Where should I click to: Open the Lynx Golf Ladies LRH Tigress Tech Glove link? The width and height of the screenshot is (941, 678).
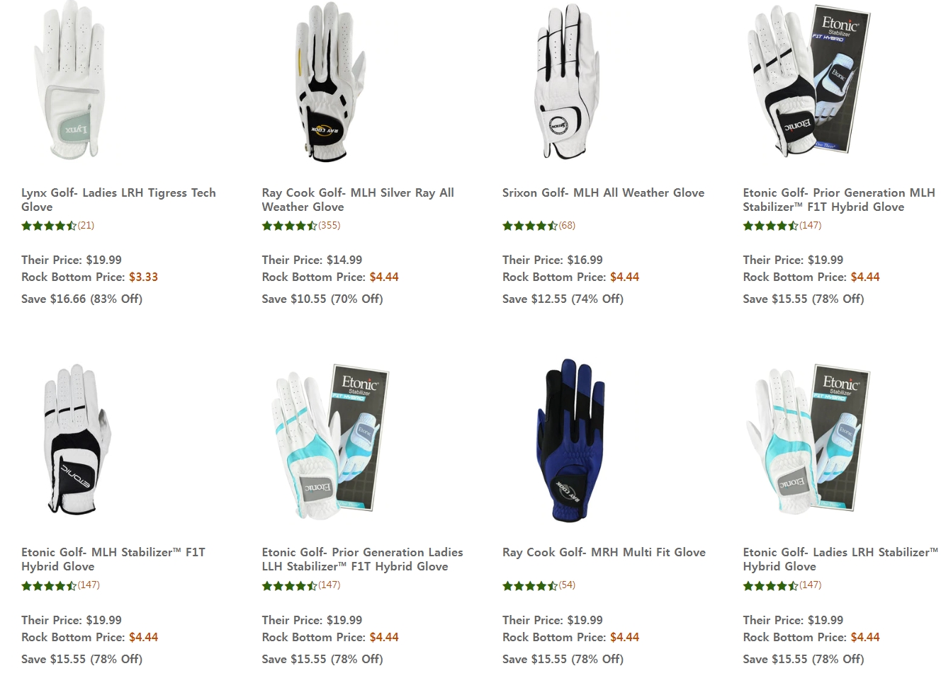[x=118, y=200]
